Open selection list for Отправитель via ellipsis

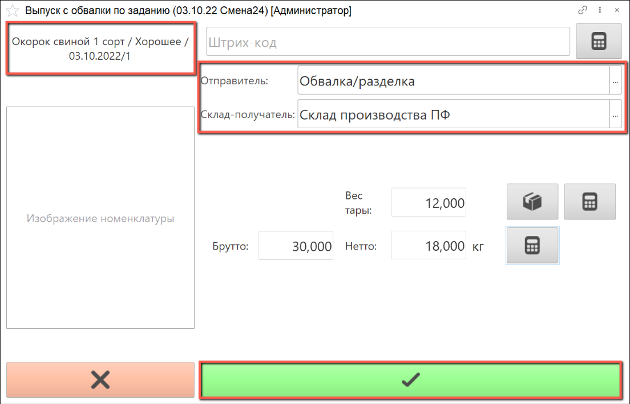615,81
